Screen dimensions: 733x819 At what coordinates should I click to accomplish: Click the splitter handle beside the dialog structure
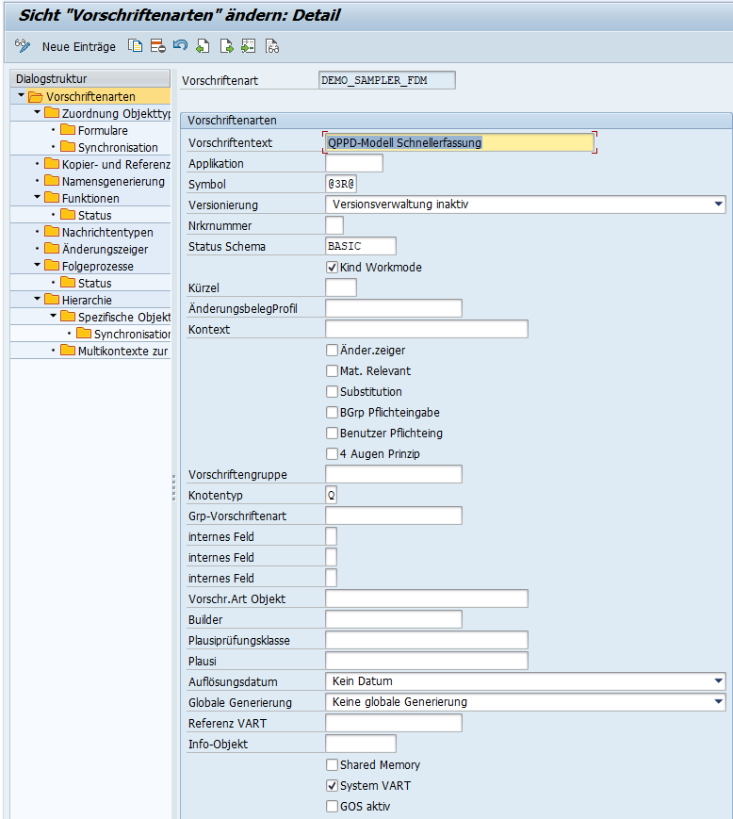[173, 487]
